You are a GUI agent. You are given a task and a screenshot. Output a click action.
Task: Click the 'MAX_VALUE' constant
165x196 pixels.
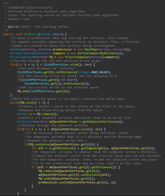point(99,72)
